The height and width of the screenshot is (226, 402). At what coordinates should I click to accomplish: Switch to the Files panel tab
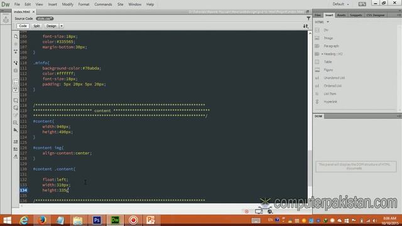(x=318, y=15)
